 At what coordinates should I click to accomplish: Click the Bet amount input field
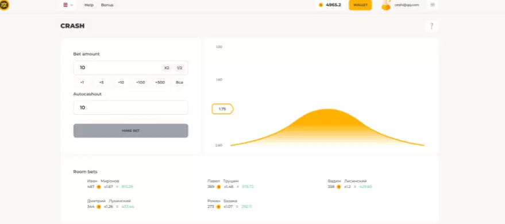130,68
